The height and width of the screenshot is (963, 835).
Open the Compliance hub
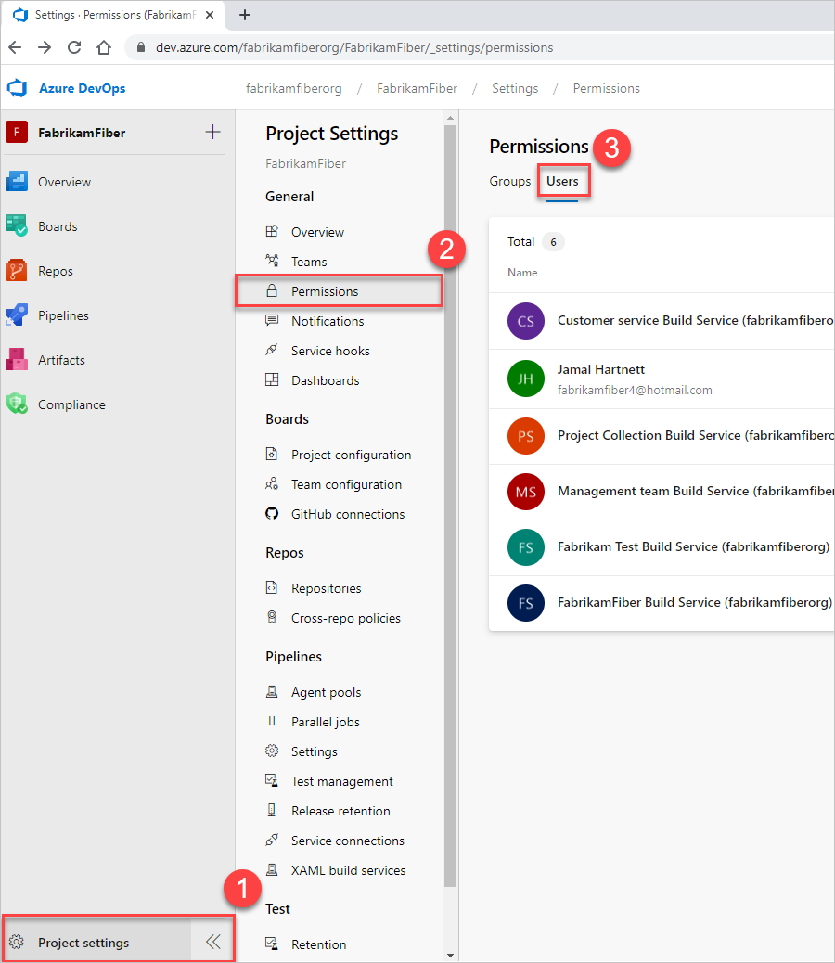(x=71, y=404)
